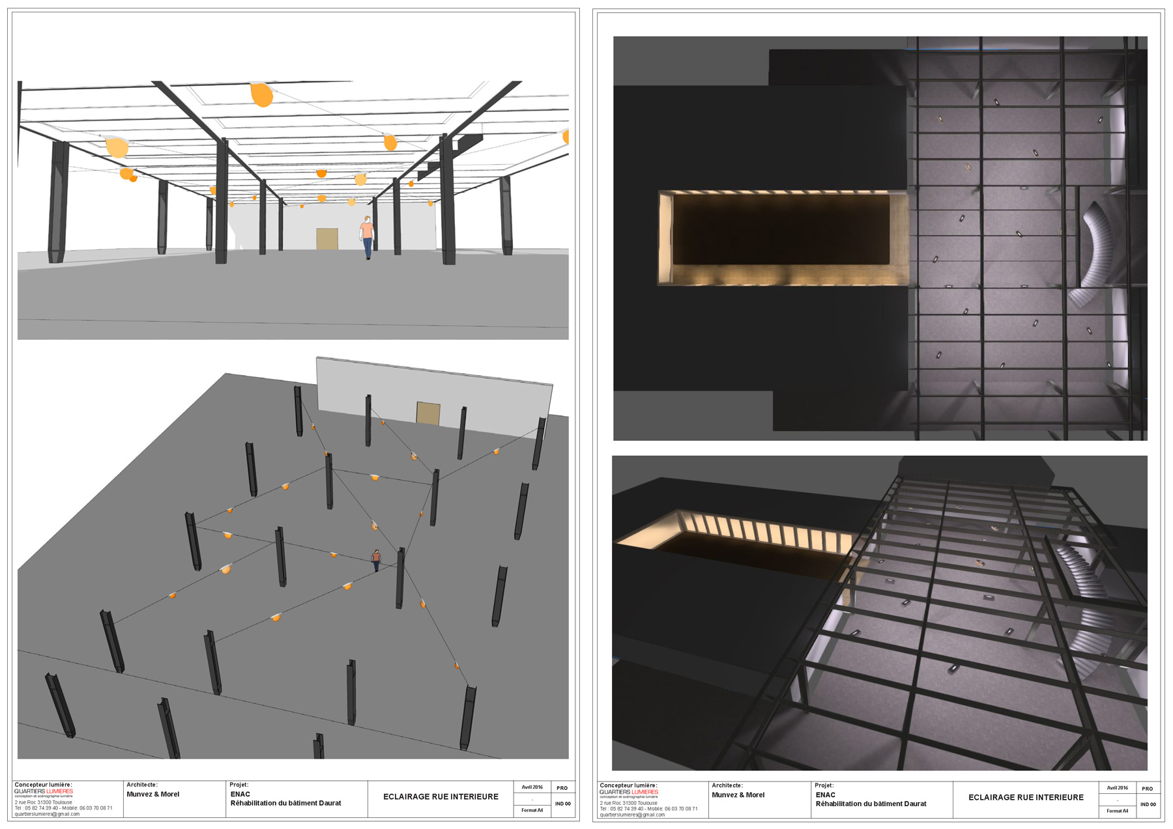This screenshot has height=829, width=1173.
Task: Click the Quartiers Lumières logo on right page
Action: coord(629,793)
